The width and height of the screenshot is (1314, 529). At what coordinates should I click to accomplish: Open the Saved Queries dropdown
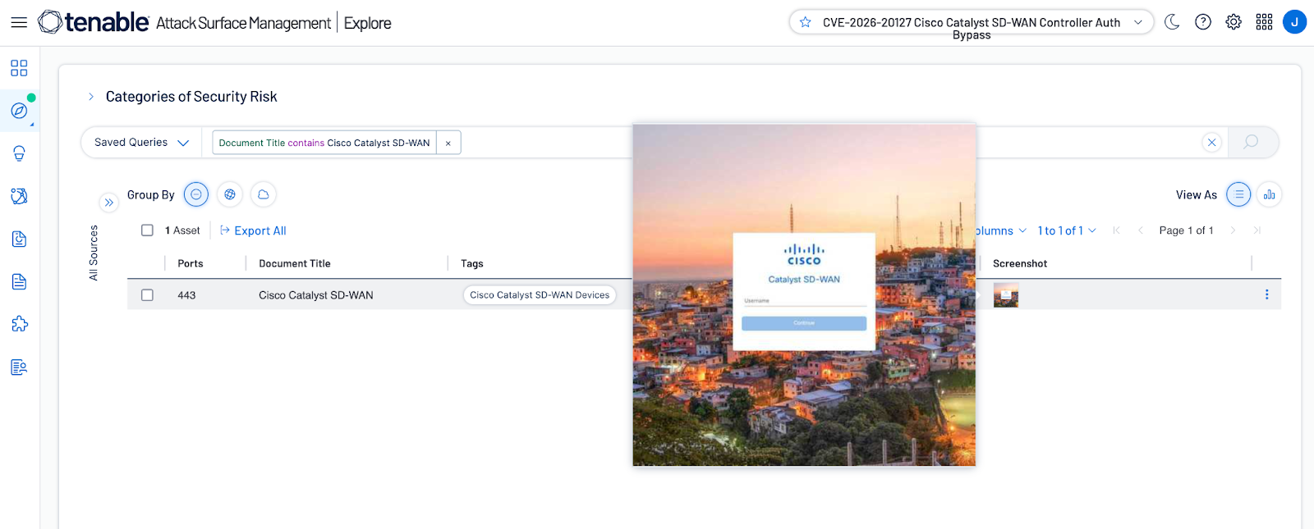(141, 143)
